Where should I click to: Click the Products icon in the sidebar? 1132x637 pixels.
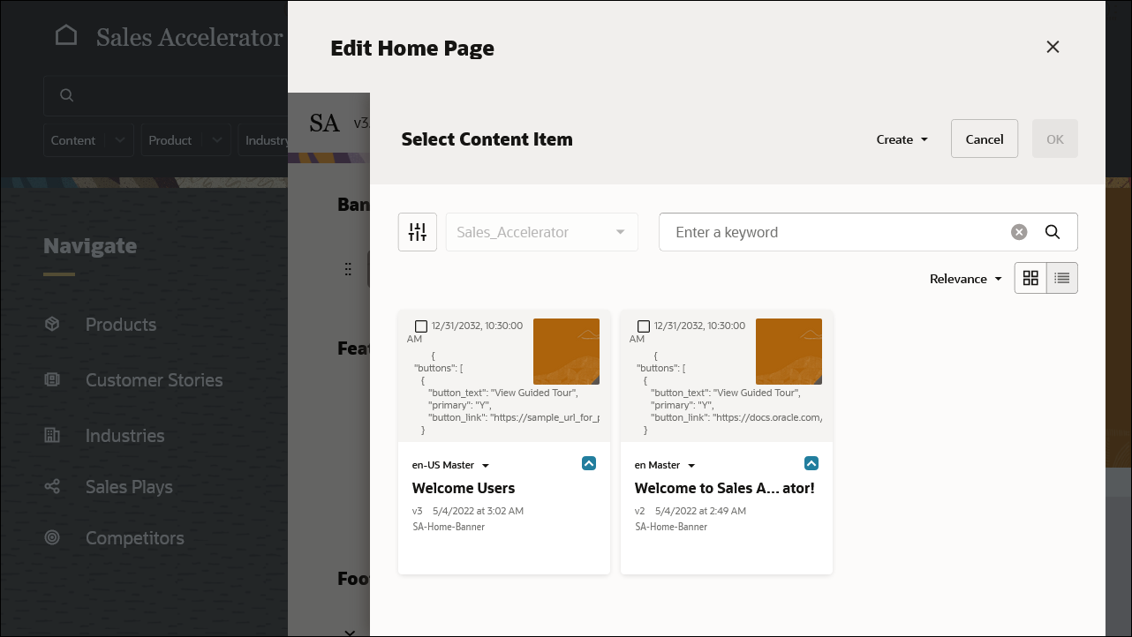(59, 324)
